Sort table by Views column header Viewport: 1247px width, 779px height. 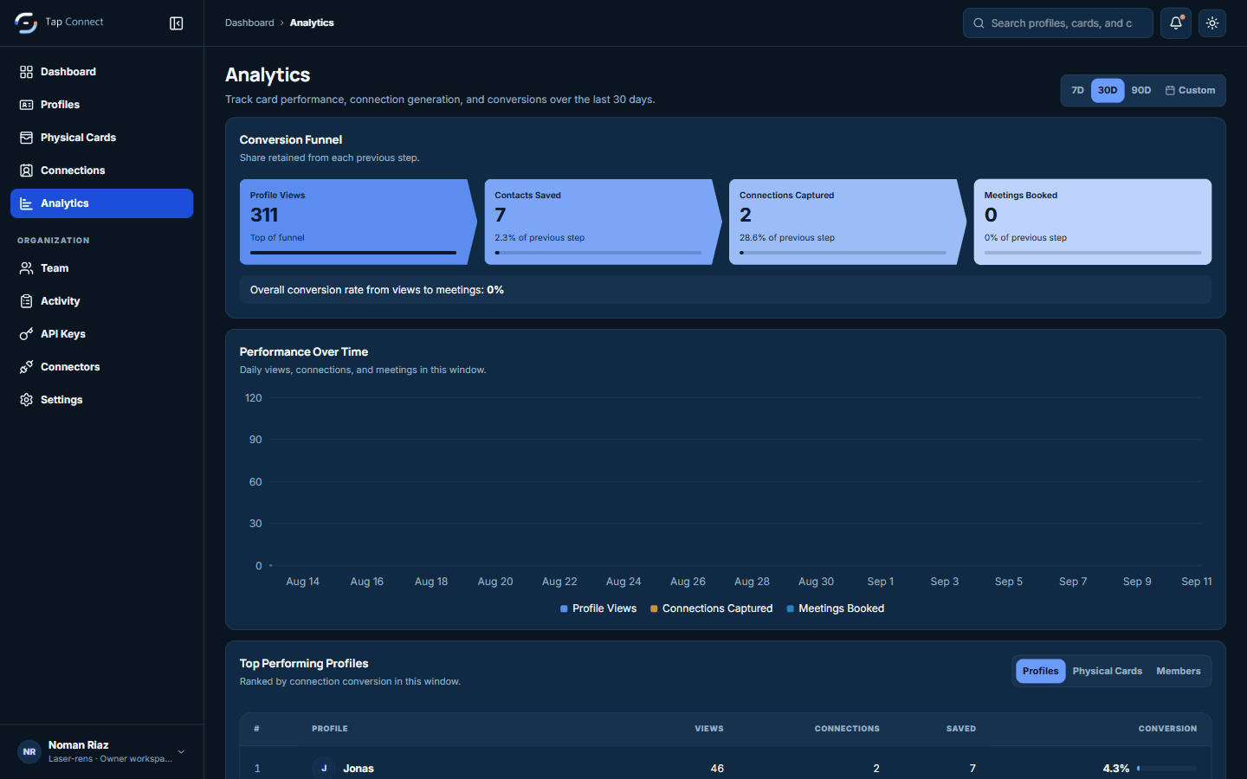click(709, 729)
